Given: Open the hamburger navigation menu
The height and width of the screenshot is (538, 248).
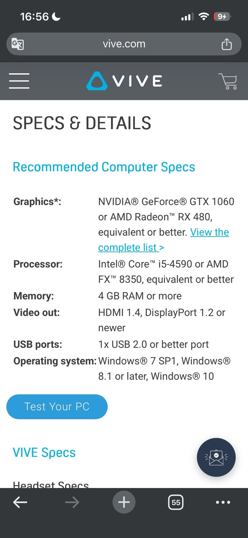Looking at the screenshot, I should (x=19, y=81).
